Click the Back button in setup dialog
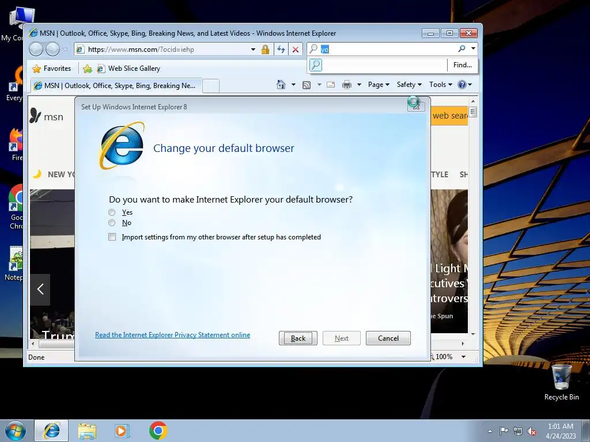 coord(298,338)
